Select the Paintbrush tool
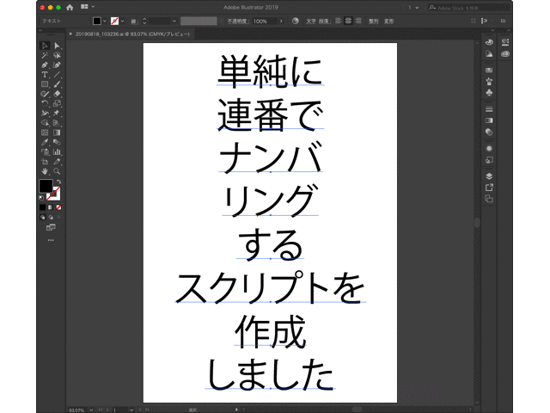The width and height of the screenshot is (550, 413). coord(57,84)
